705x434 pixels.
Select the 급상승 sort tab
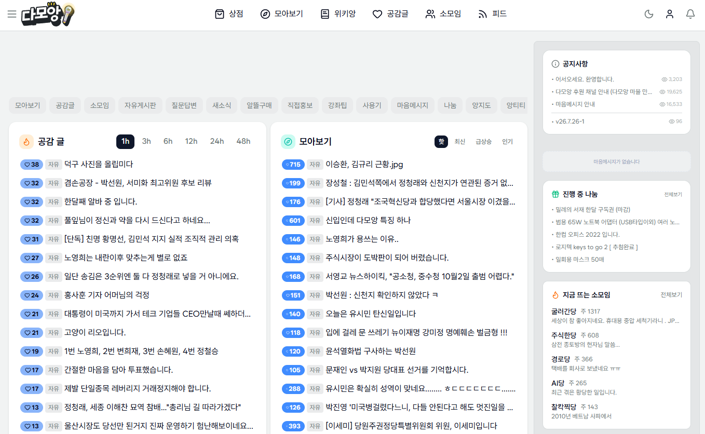pyautogui.click(x=483, y=141)
